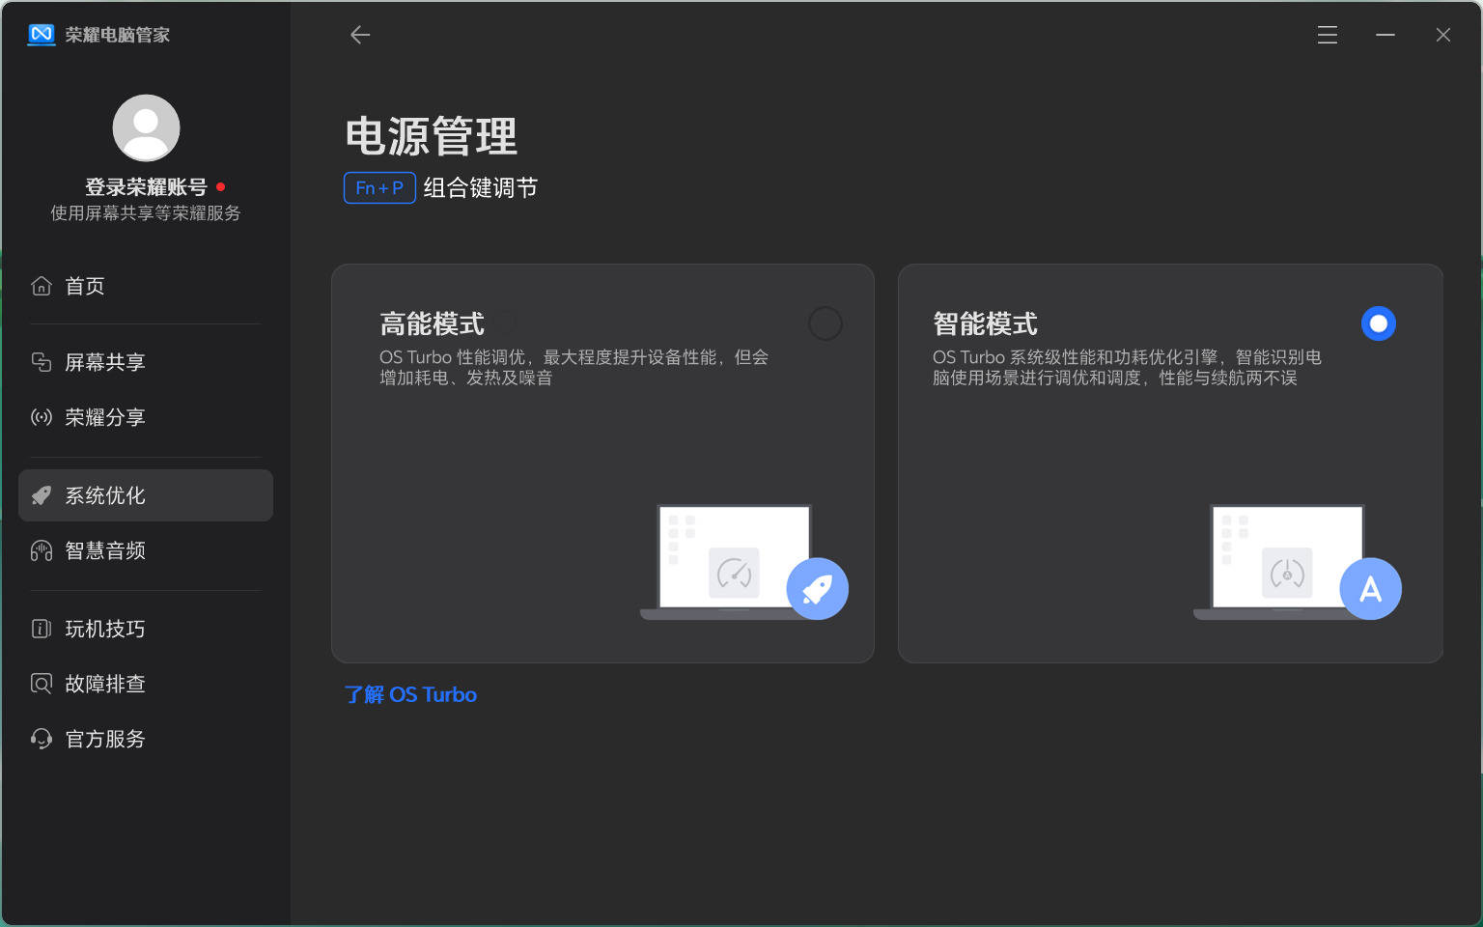Image resolution: width=1483 pixels, height=927 pixels.
Task: Click the A badge on 智能模式 card
Action: click(x=1371, y=589)
